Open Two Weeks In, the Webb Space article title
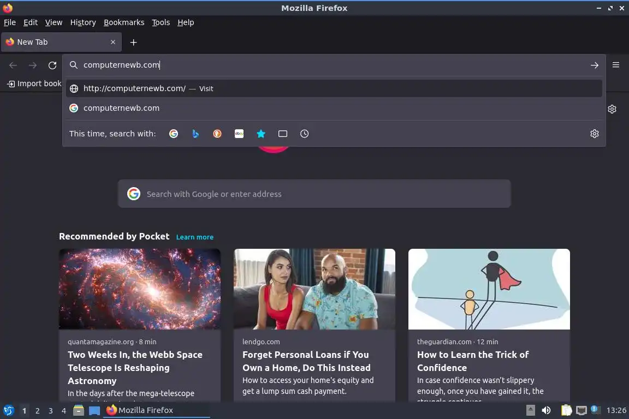This screenshot has width=629, height=419. 135,368
